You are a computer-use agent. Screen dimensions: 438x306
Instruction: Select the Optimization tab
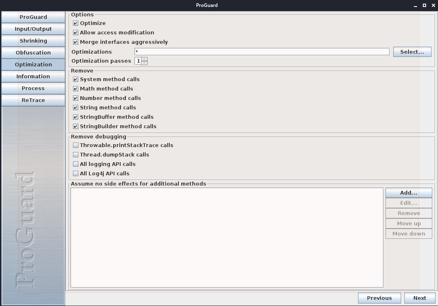33,64
